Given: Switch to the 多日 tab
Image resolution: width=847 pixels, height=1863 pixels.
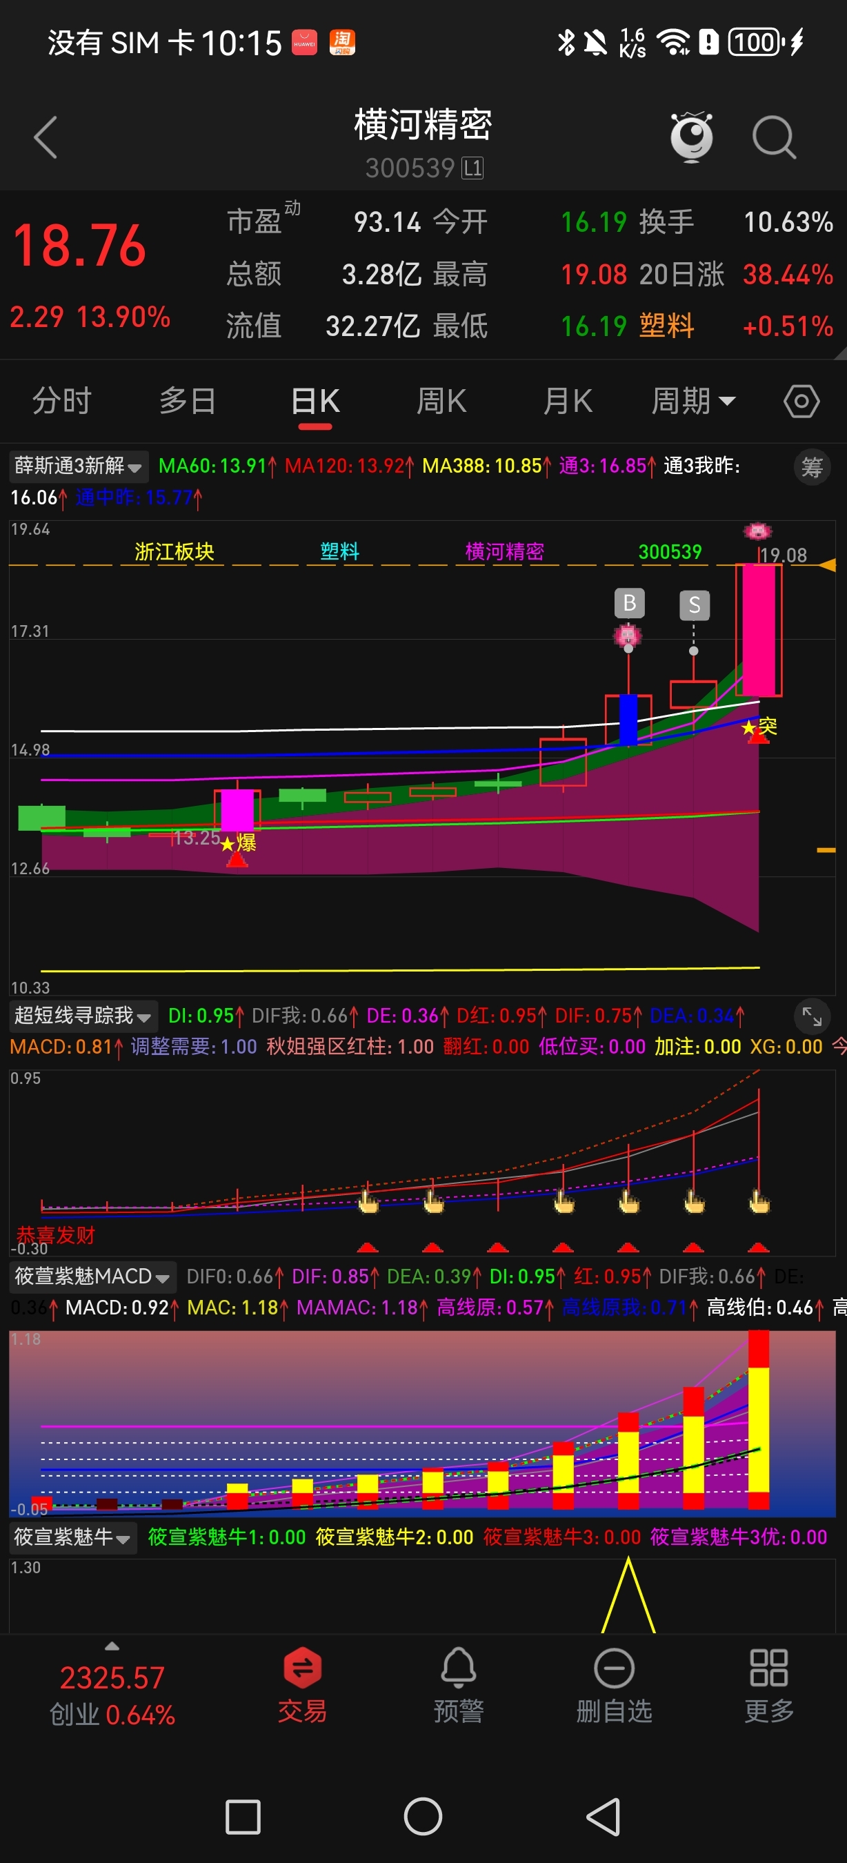Looking at the screenshot, I should (x=188, y=401).
